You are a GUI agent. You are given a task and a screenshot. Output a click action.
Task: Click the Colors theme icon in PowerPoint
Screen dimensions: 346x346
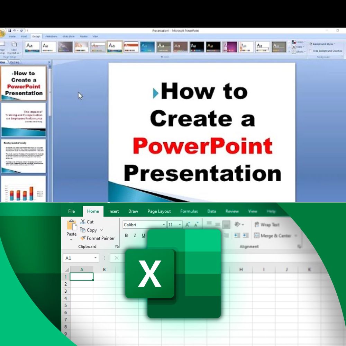click(294, 42)
